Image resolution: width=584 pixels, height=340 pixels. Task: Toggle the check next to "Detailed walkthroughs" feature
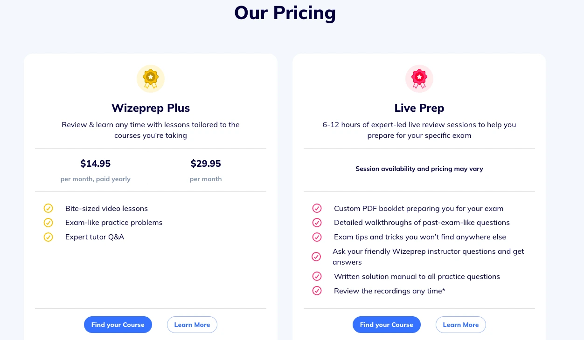coord(317,223)
